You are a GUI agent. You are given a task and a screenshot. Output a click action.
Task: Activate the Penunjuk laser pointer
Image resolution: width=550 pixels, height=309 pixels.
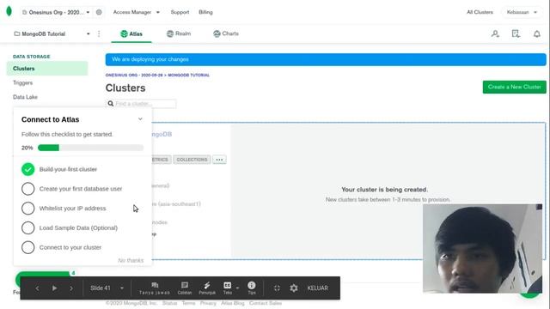207,288
